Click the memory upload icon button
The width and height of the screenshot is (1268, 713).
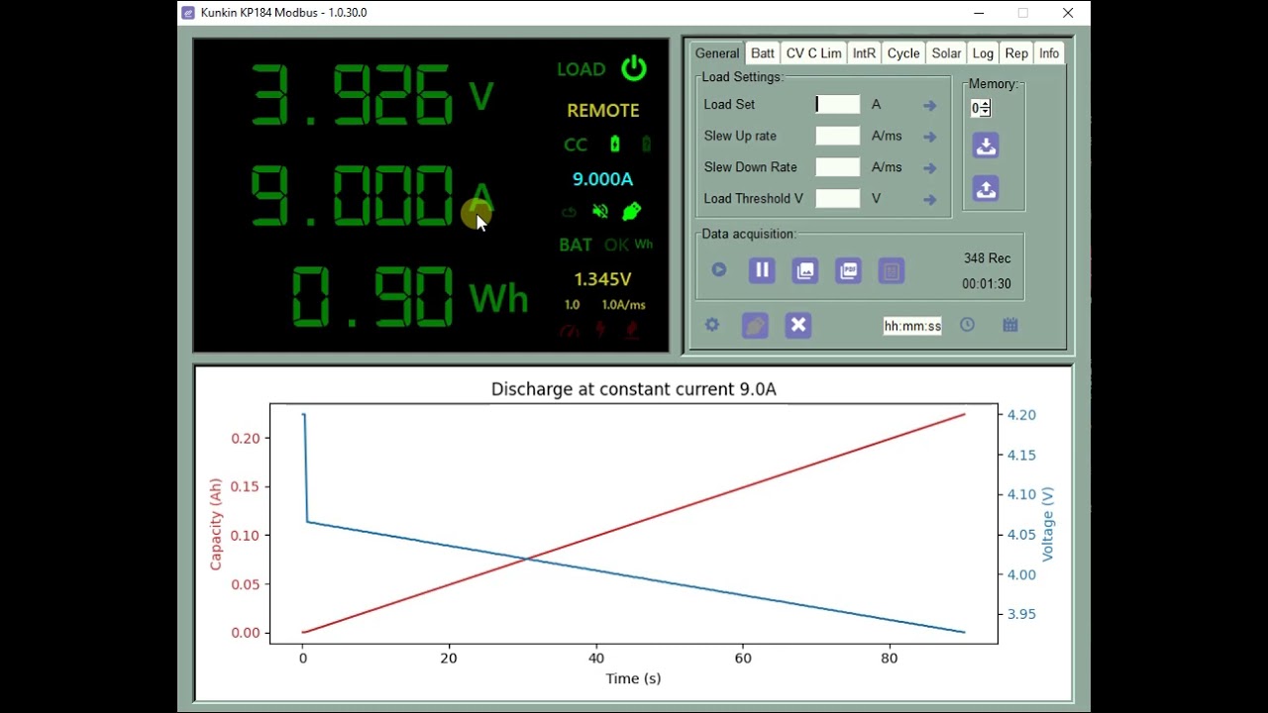986,188
